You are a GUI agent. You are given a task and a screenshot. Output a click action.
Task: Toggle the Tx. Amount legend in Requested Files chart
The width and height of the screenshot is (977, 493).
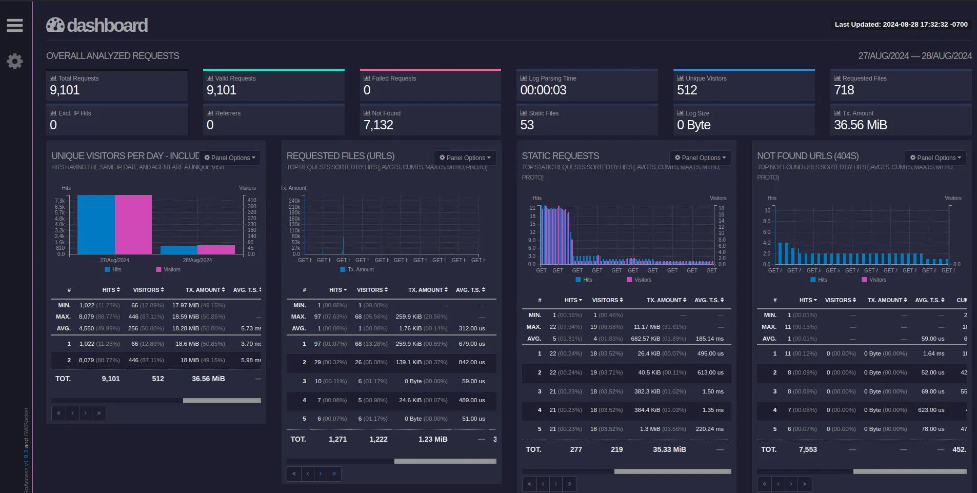click(357, 269)
